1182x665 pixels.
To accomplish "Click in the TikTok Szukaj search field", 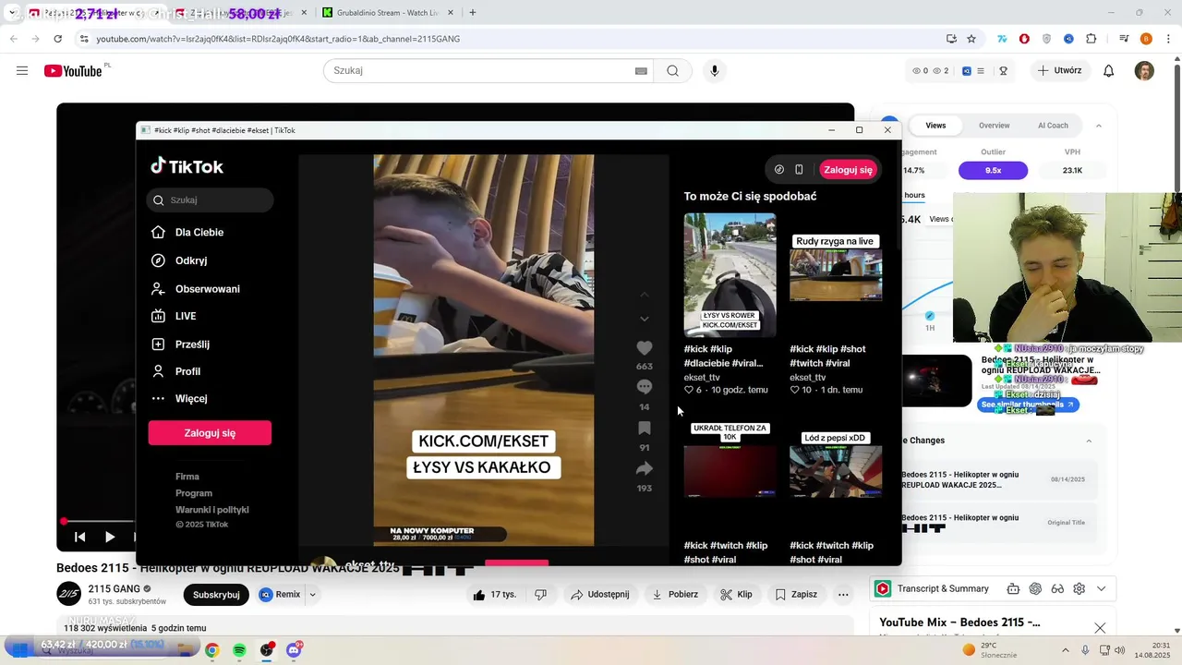I will pyautogui.click(x=210, y=200).
